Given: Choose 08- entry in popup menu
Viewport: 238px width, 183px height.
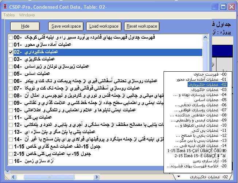Looking at the screenshot, I should pos(198,115).
